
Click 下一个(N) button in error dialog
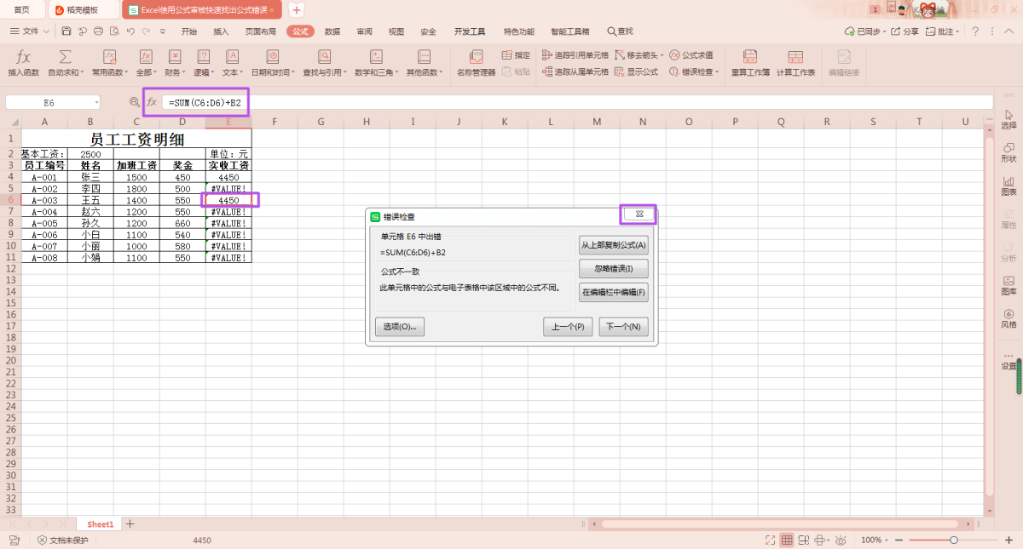(x=624, y=327)
